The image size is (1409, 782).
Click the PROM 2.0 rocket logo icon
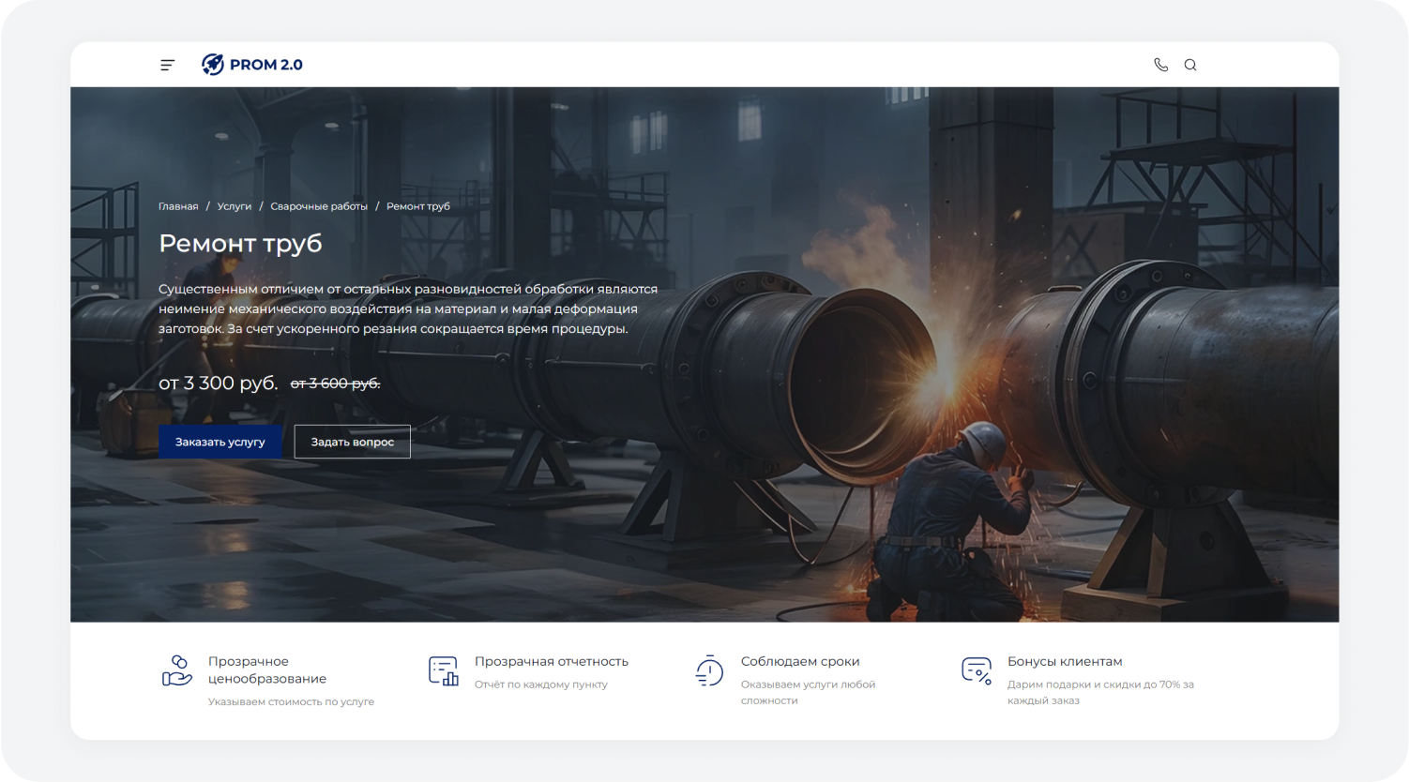(213, 64)
